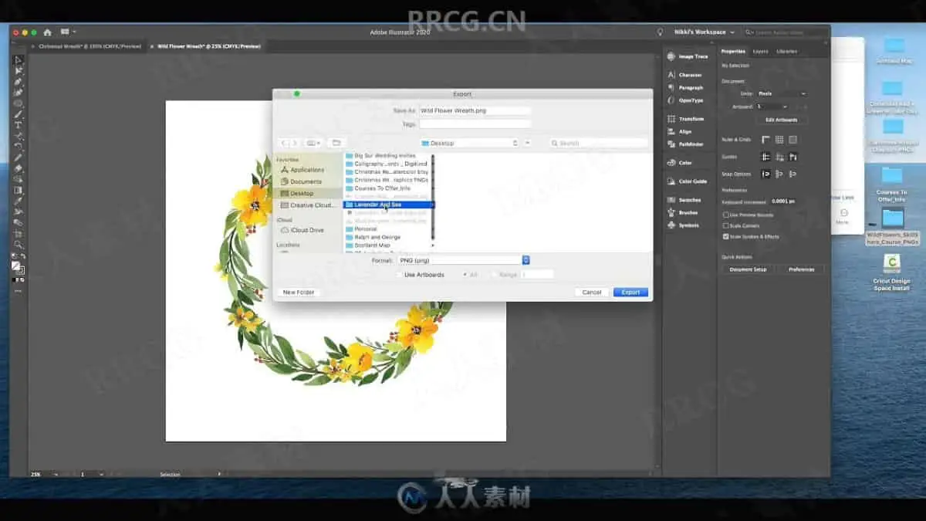Open the Image Trace panel
926x521 pixels.
click(687, 56)
